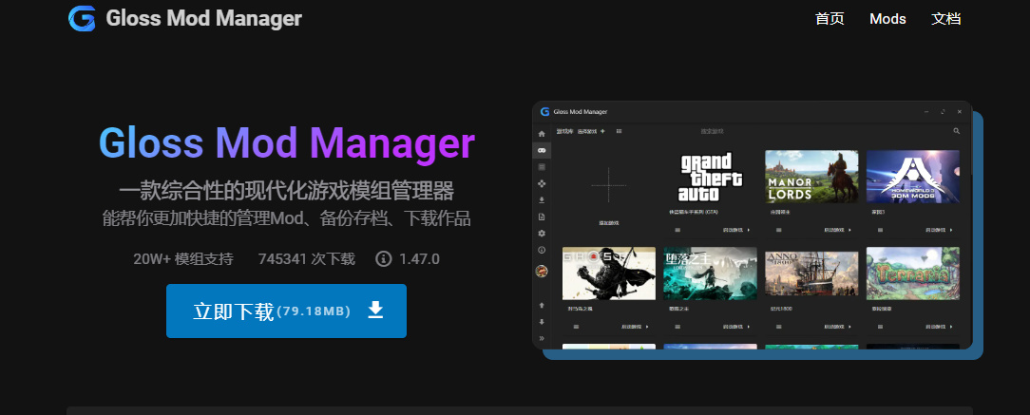Click the info icon beside version 1.47.0
The height and width of the screenshot is (415, 1030).
tap(384, 258)
